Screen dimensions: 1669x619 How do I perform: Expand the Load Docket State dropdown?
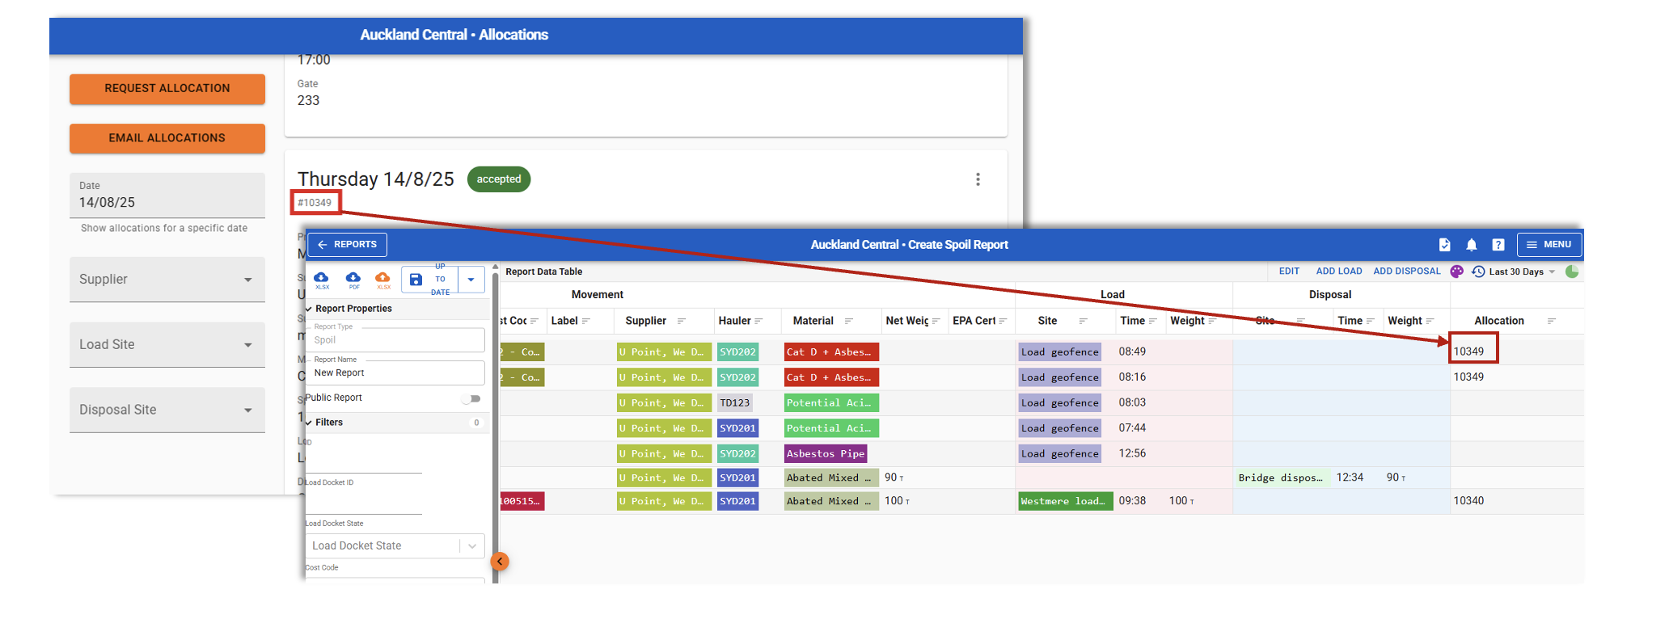[472, 546]
